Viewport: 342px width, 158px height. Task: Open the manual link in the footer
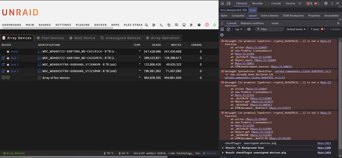(x=210, y=153)
